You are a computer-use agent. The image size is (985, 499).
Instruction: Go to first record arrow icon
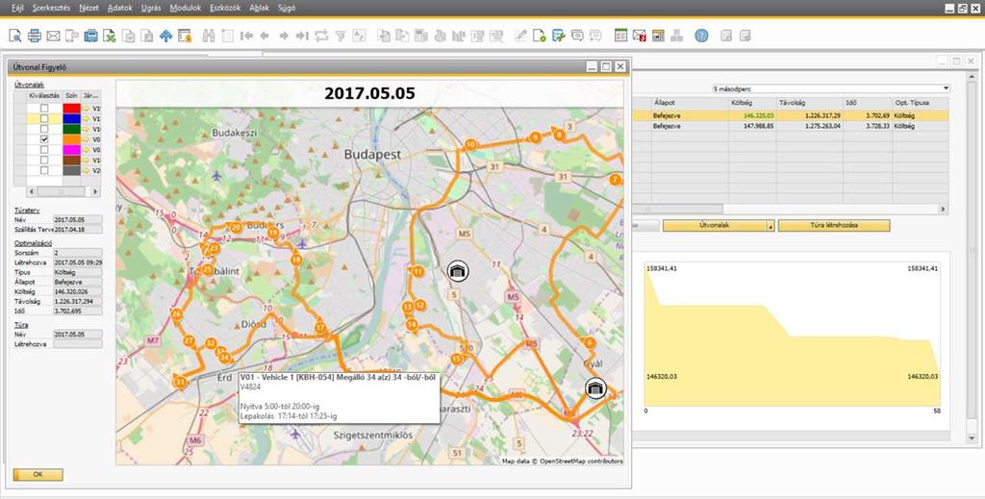pyautogui.click(x=246, y=36)
